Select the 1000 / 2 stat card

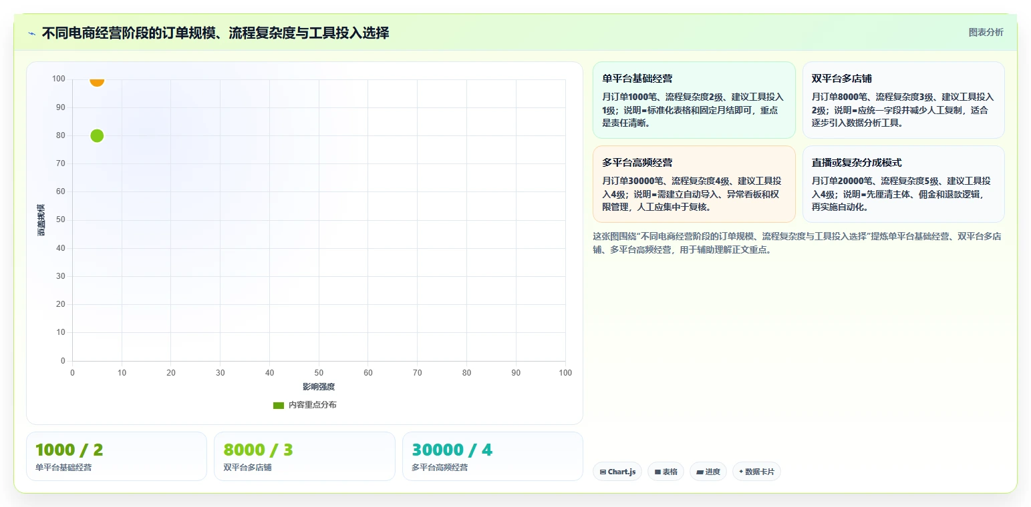(x=116, y=456)
